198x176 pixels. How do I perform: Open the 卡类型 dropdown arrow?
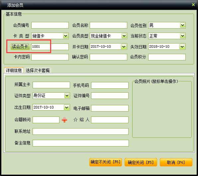coord(66,36)
